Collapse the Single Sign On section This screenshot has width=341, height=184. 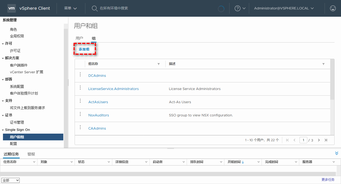pyautogui.click(x=3, y=130)
